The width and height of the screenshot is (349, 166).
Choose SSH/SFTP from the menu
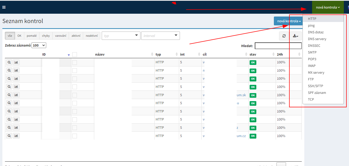point(323,86)
